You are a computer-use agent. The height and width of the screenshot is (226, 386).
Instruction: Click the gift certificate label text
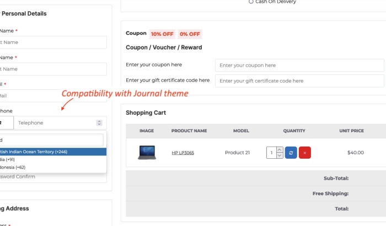(168, 80)
